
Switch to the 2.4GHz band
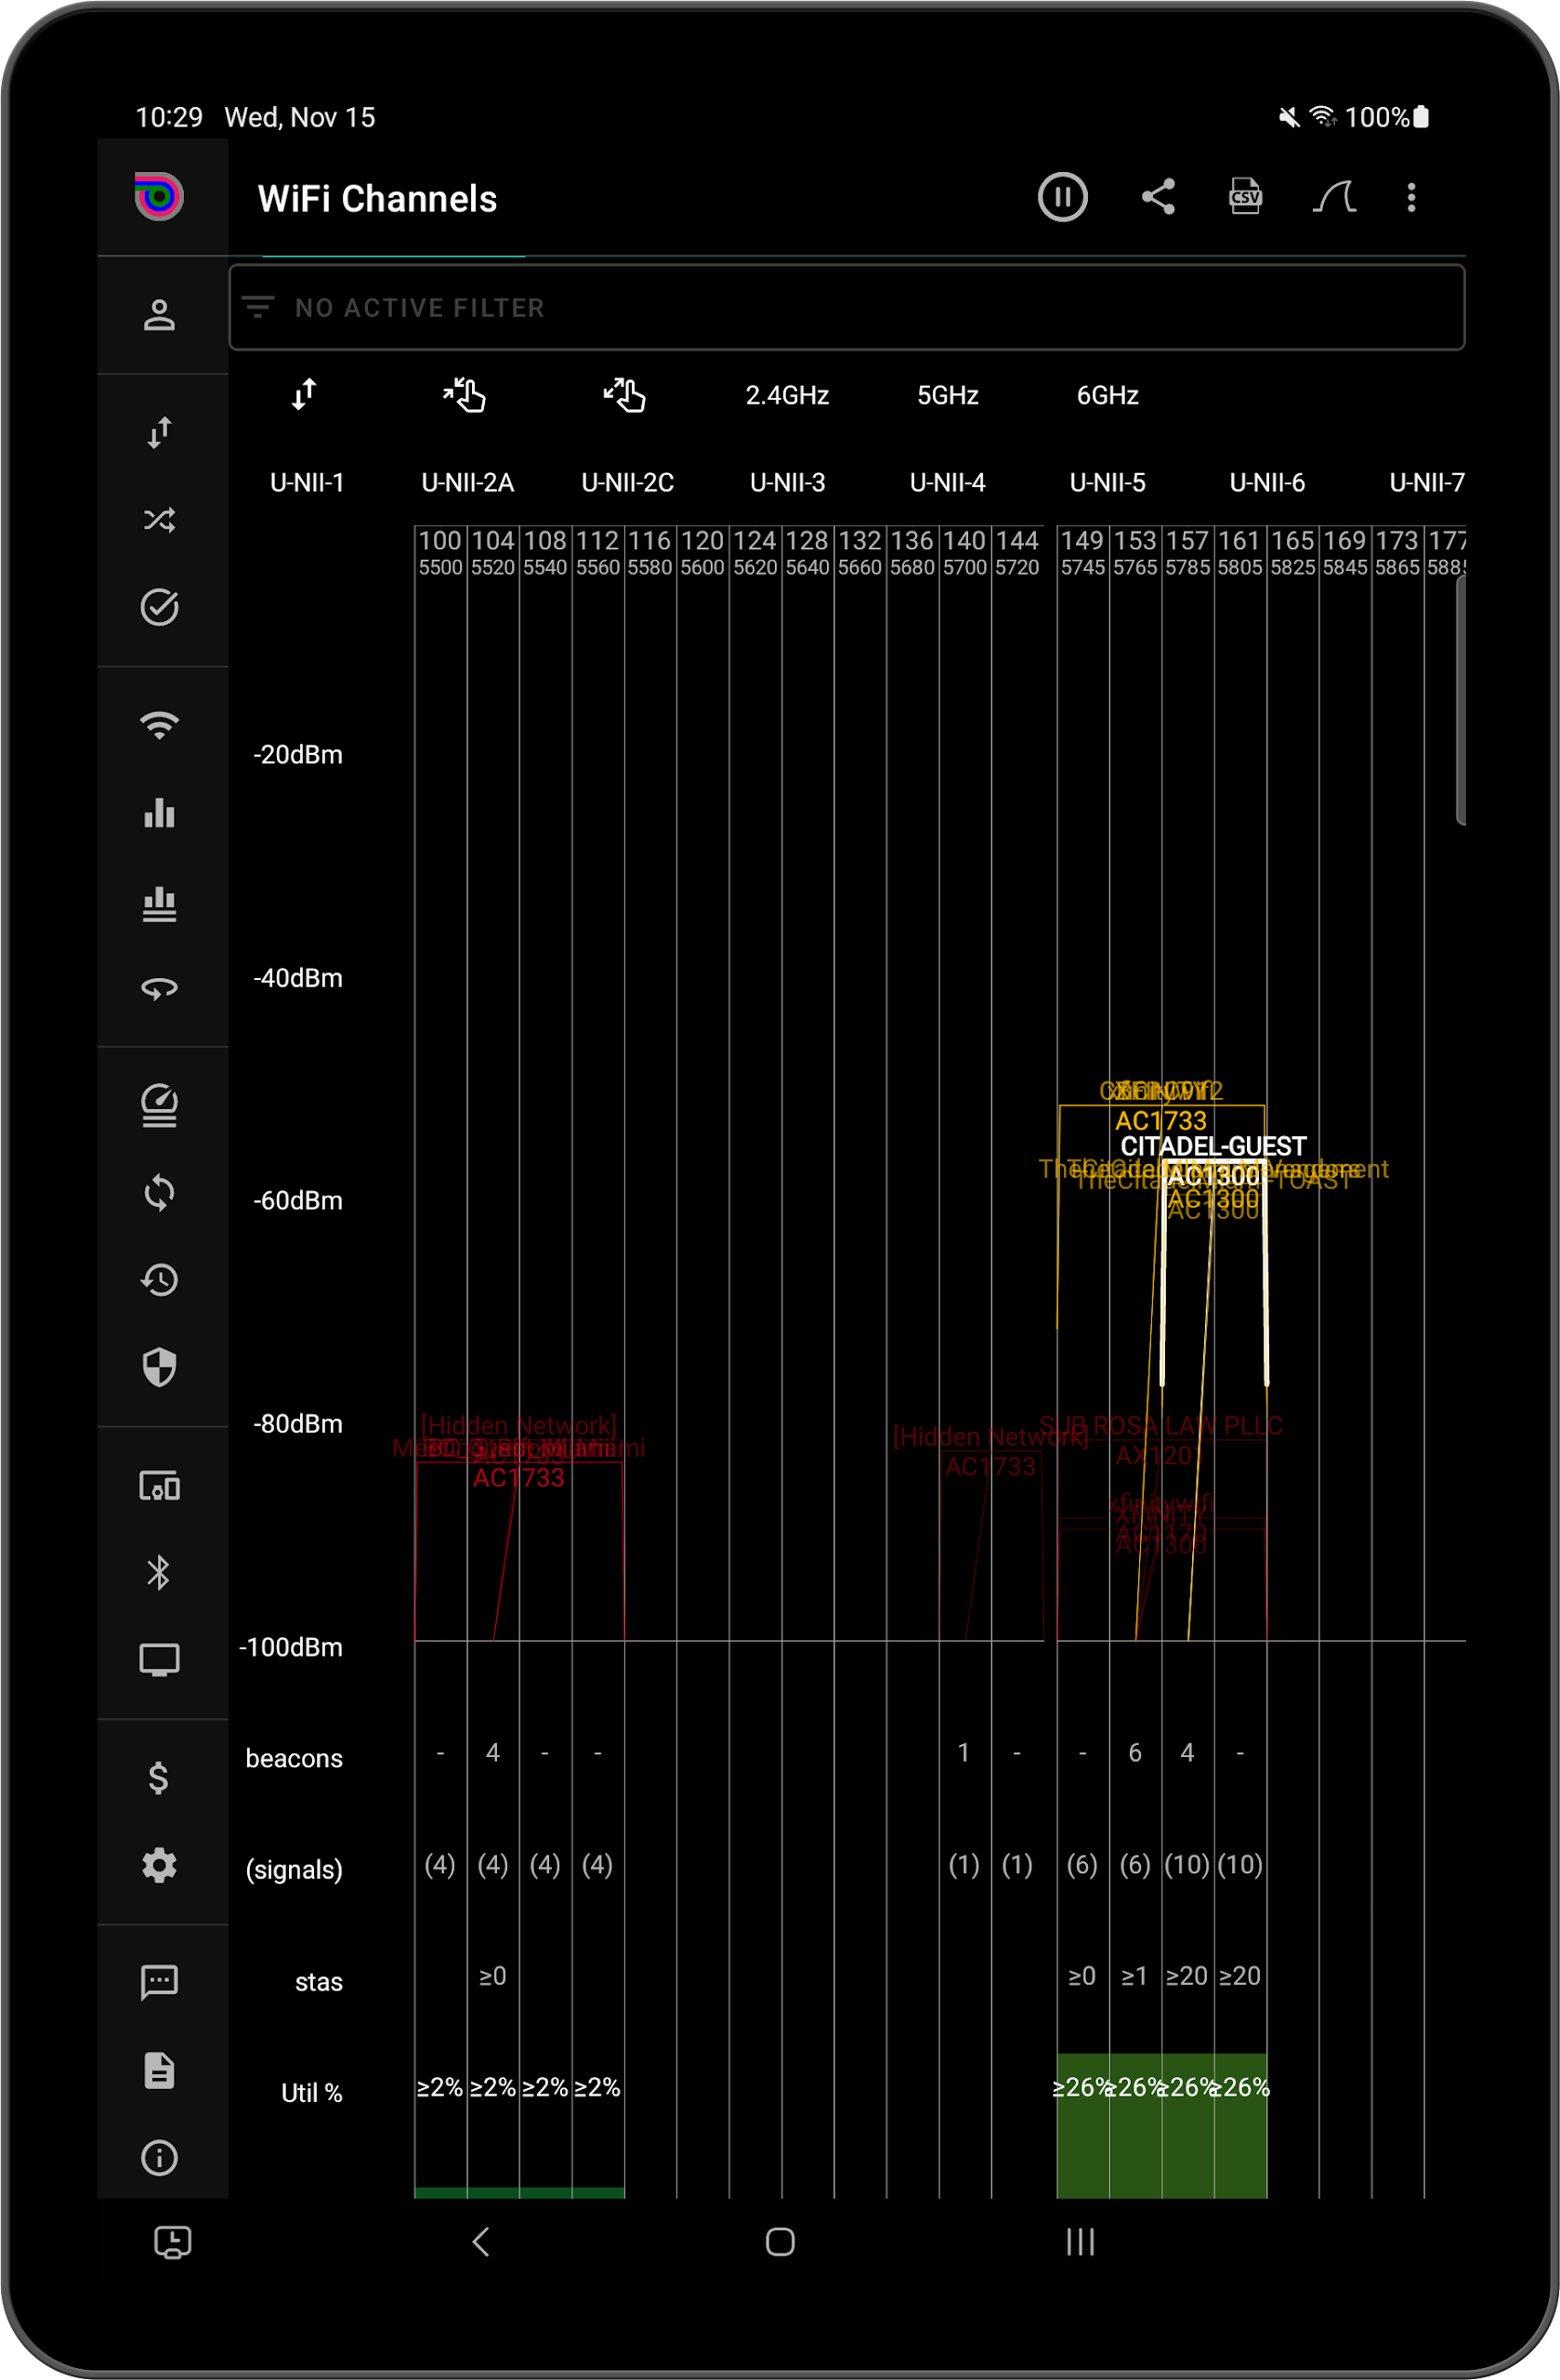[788, 395]
